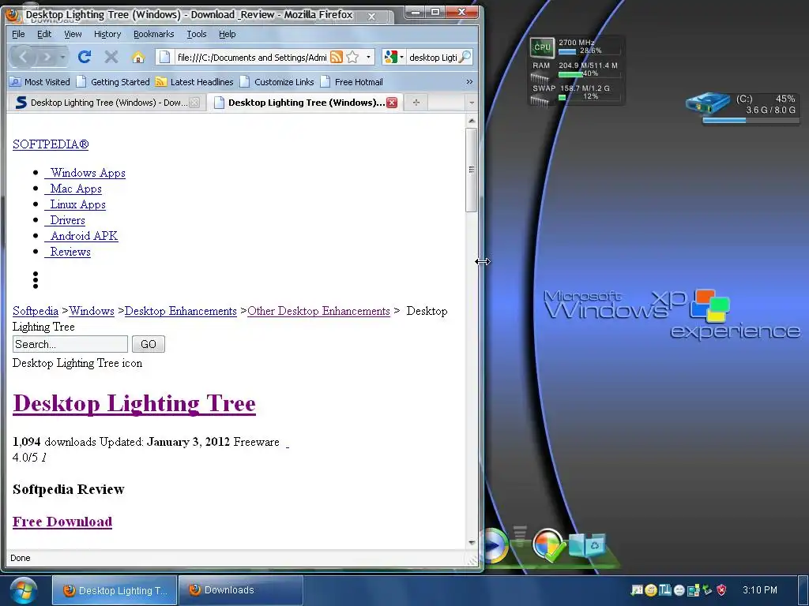Click the Windows Start orb
The image size is (809, 606).
pyautogui.click(x=23, y=590)
